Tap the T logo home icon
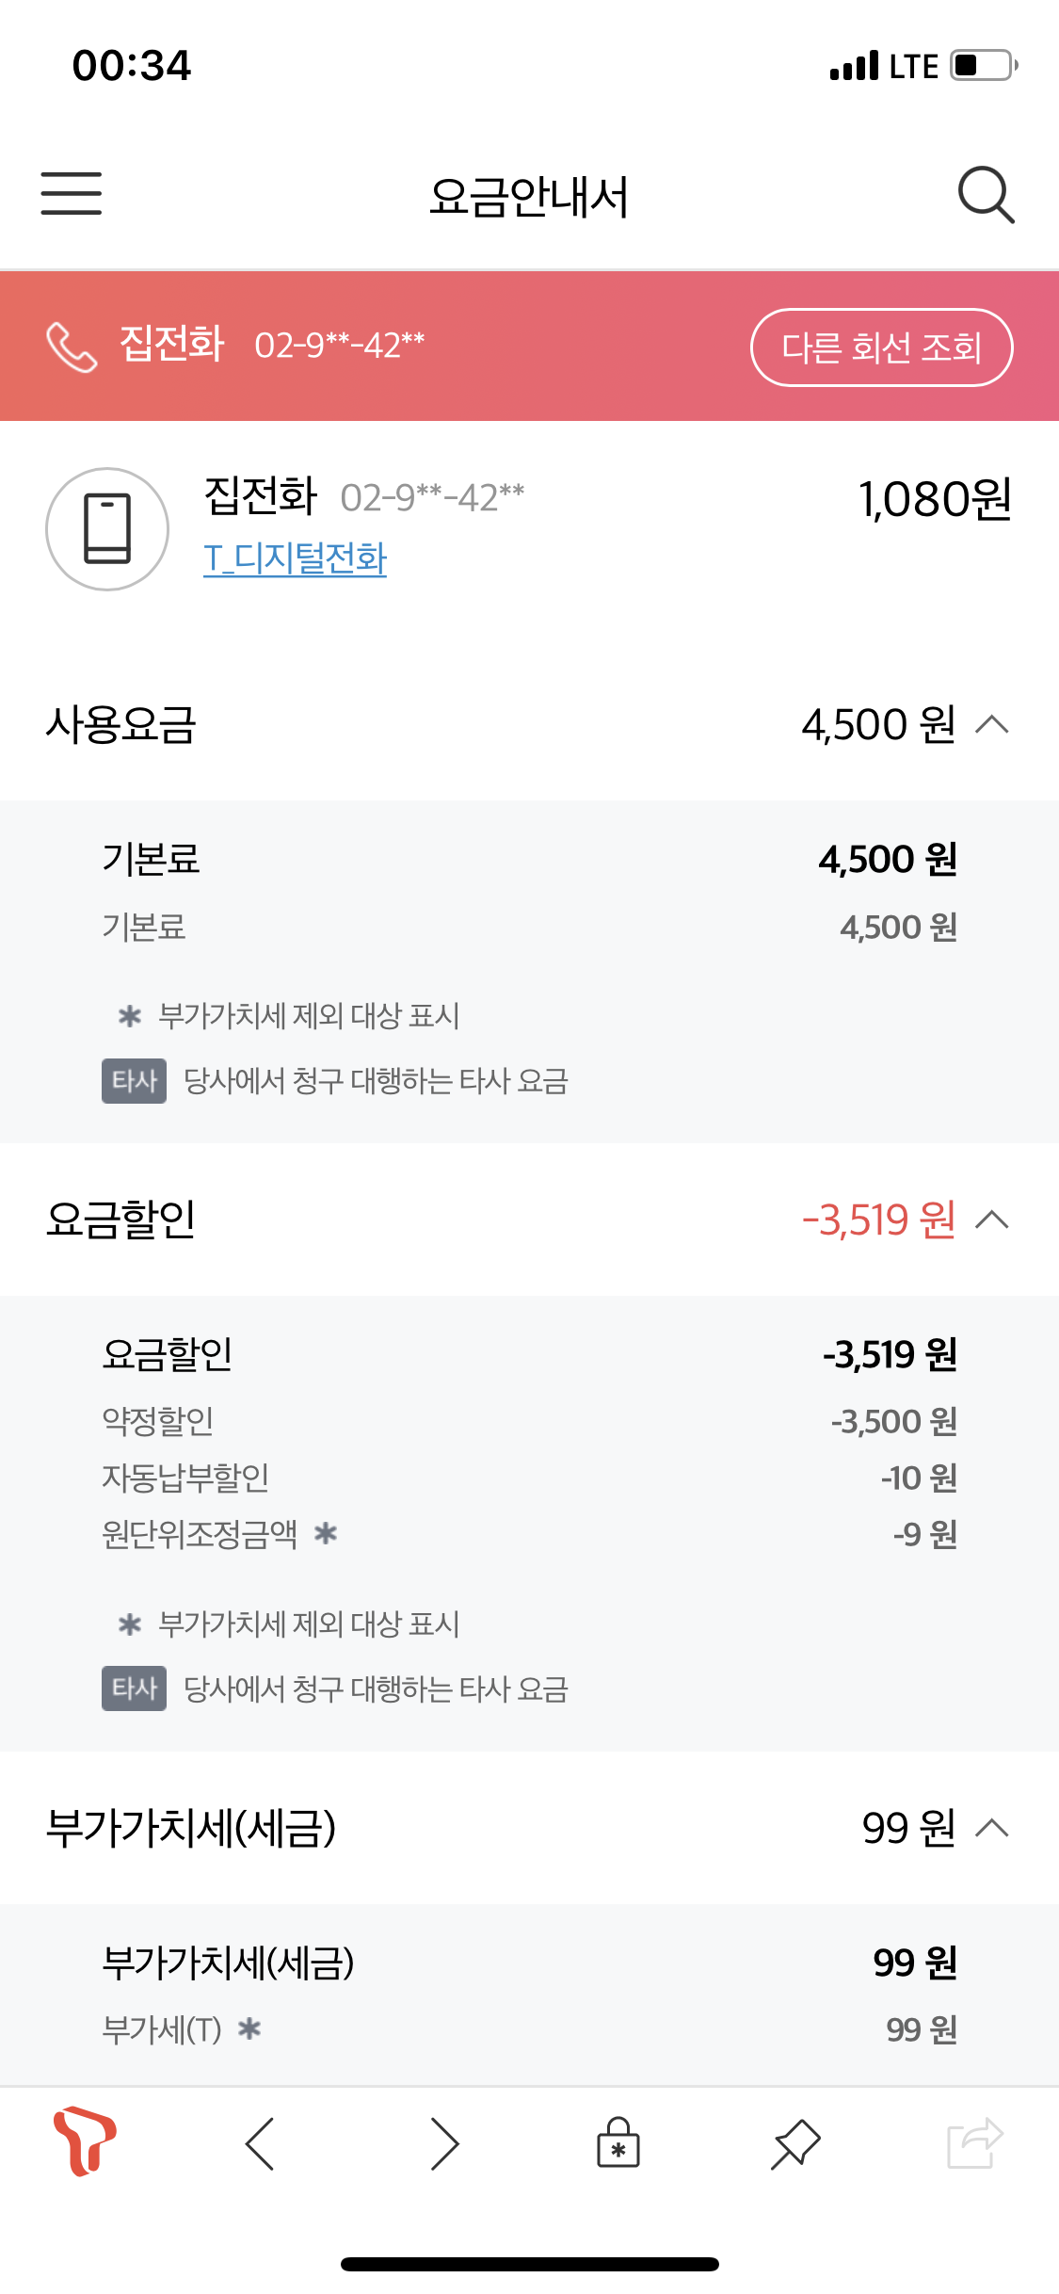The width and height of the screenshot is (1059, 2294). 85,2142
